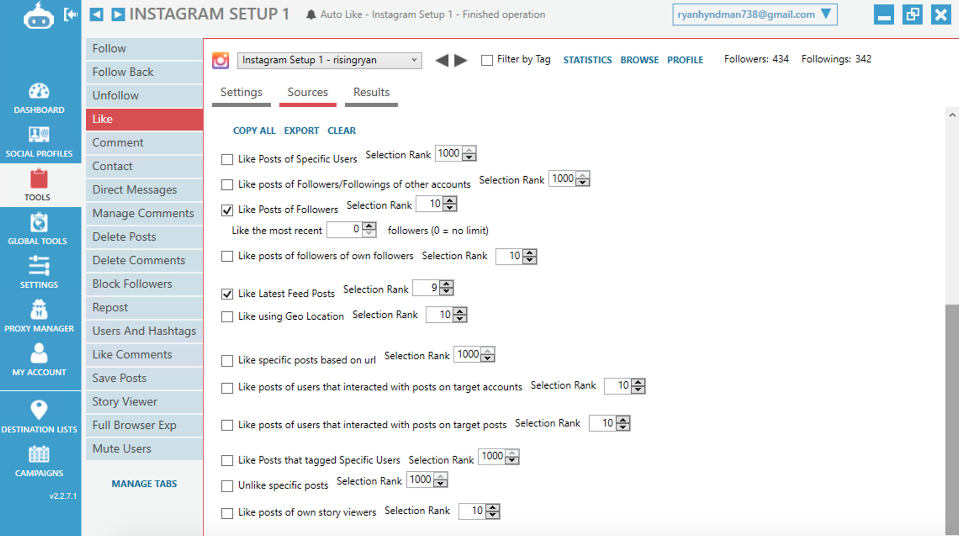Image resolution: width=959 pixels, height=536 pixels.
Task: Adjust Like the most recent followers stepper
Action: [x=369, y=230]
